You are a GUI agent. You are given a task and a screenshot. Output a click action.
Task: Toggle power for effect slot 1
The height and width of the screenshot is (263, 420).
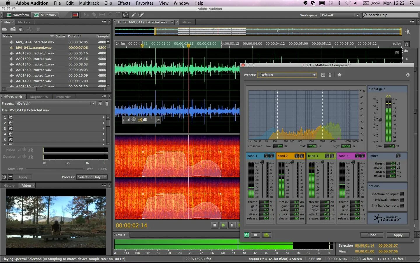click(10, 117)
